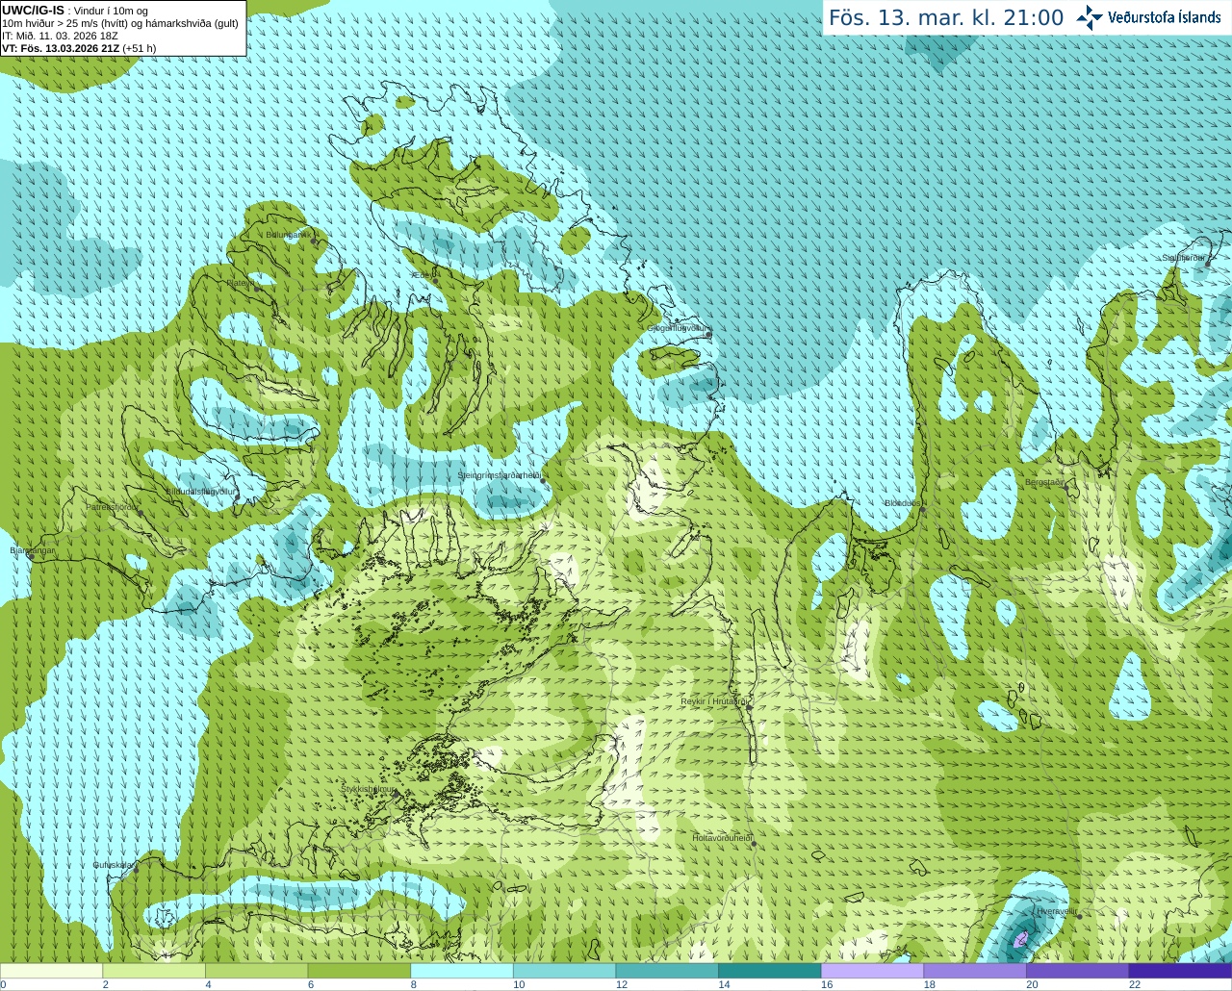This screenshot has height=991, width=1232.
Task: Select the Steingrímsfjarðarheiði station label
Action: click(x=499, y=475)
